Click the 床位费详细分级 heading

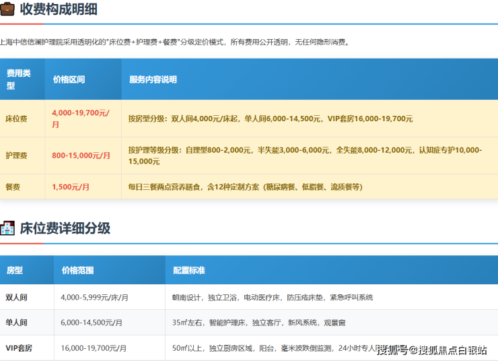pyautogui.click(x=65, y=228)
